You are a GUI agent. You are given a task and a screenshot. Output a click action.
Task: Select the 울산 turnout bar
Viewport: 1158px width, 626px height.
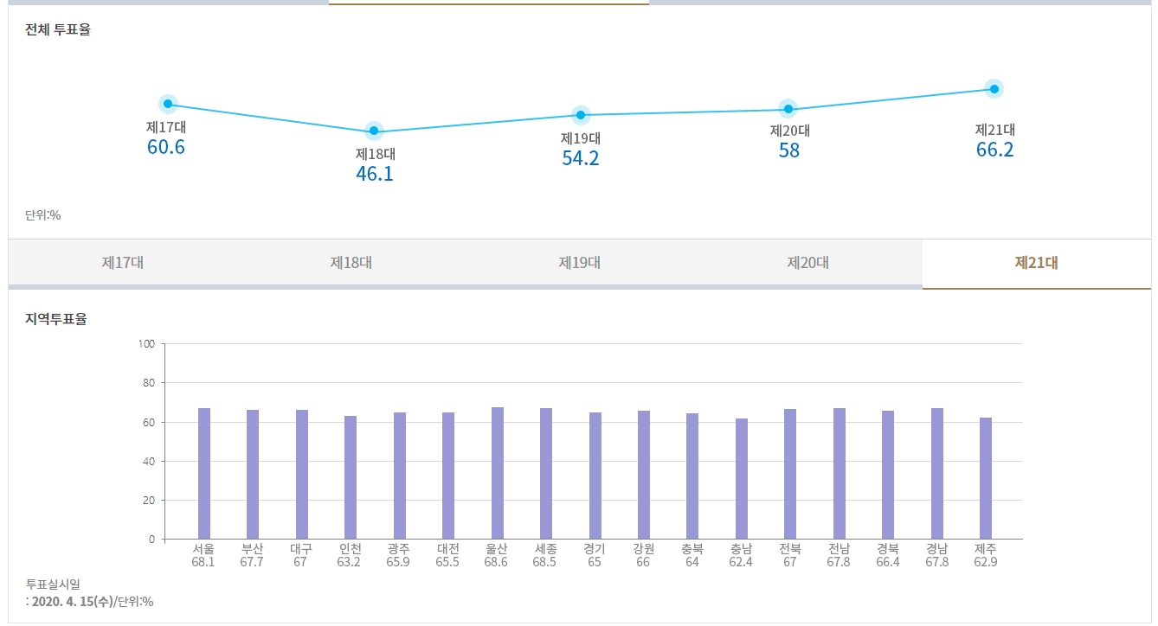[498, 473]
